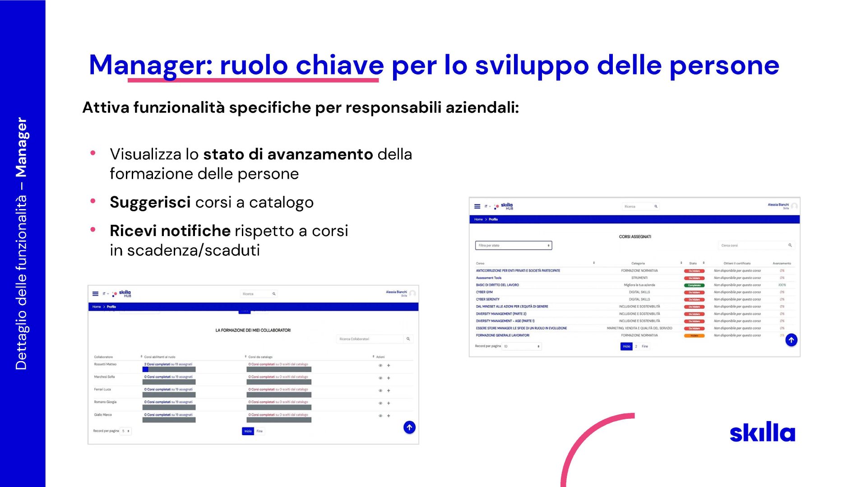The height and width of the screenshot is (487, 866).
Task: Go to page 2 of Corsi Assegnati
Action: tap(636, 346)
